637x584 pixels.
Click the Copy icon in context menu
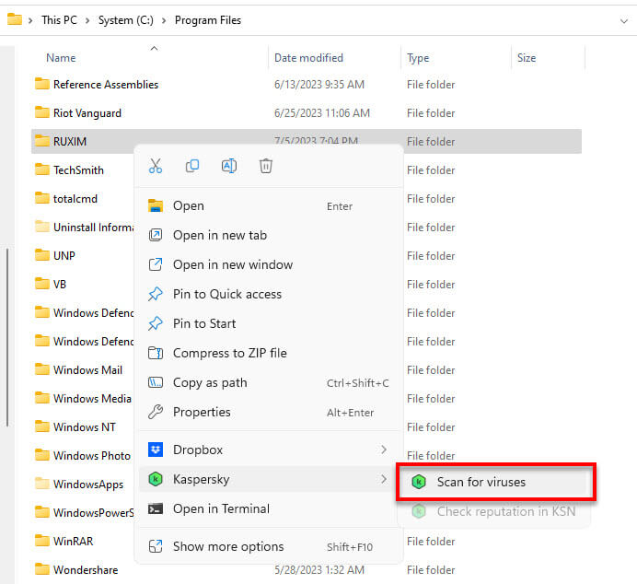tap(191, 166)
